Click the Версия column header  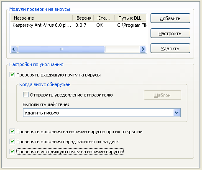point(83,18)
